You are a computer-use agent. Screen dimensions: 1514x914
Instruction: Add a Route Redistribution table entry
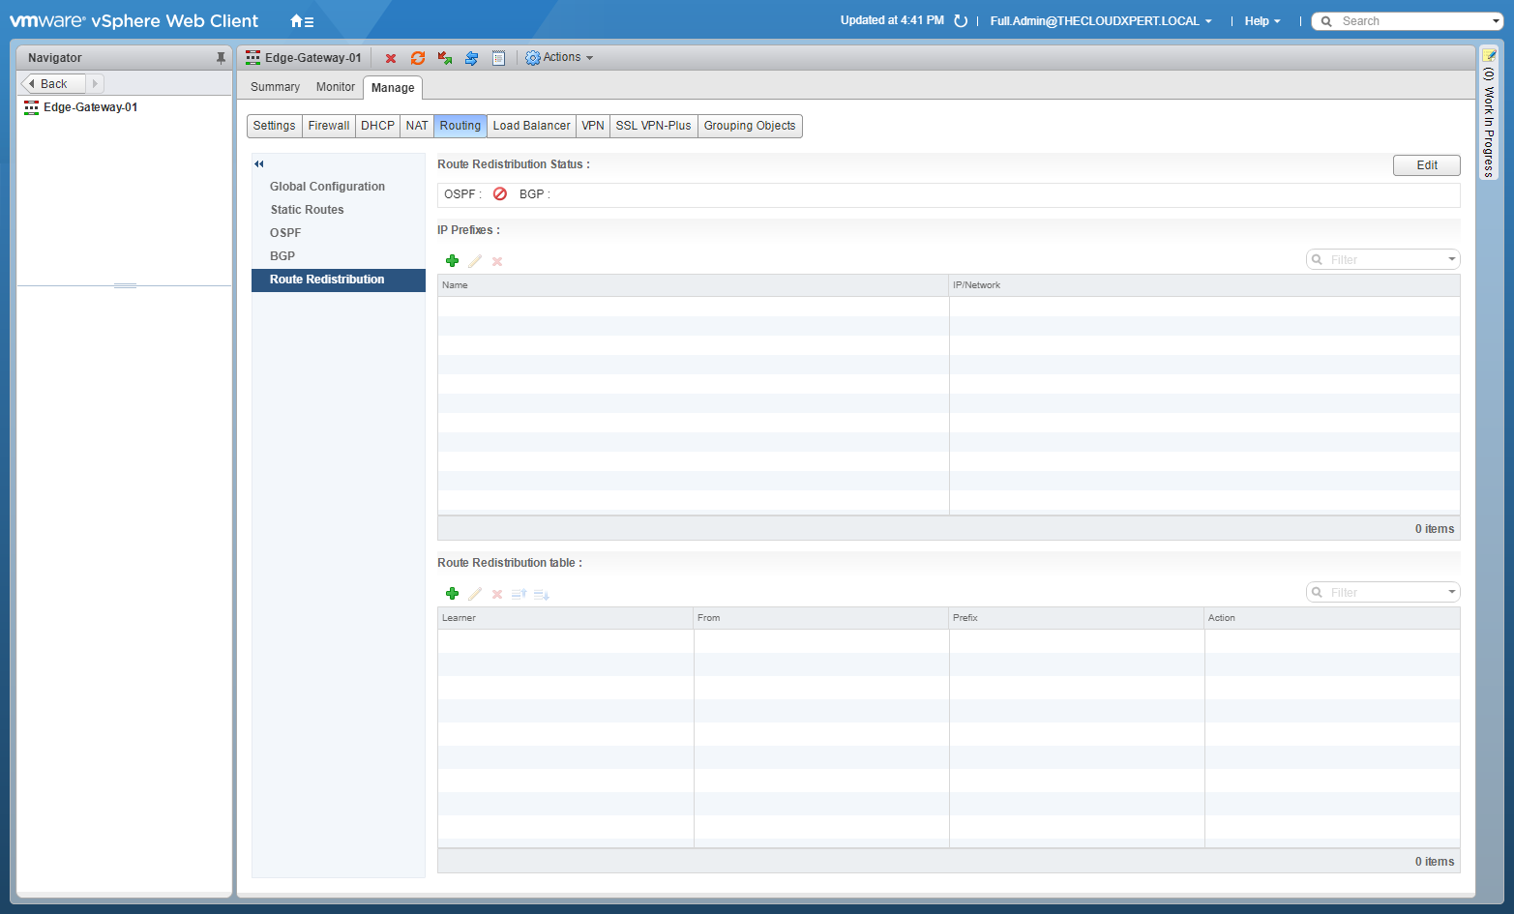click(x=452, y=594)
